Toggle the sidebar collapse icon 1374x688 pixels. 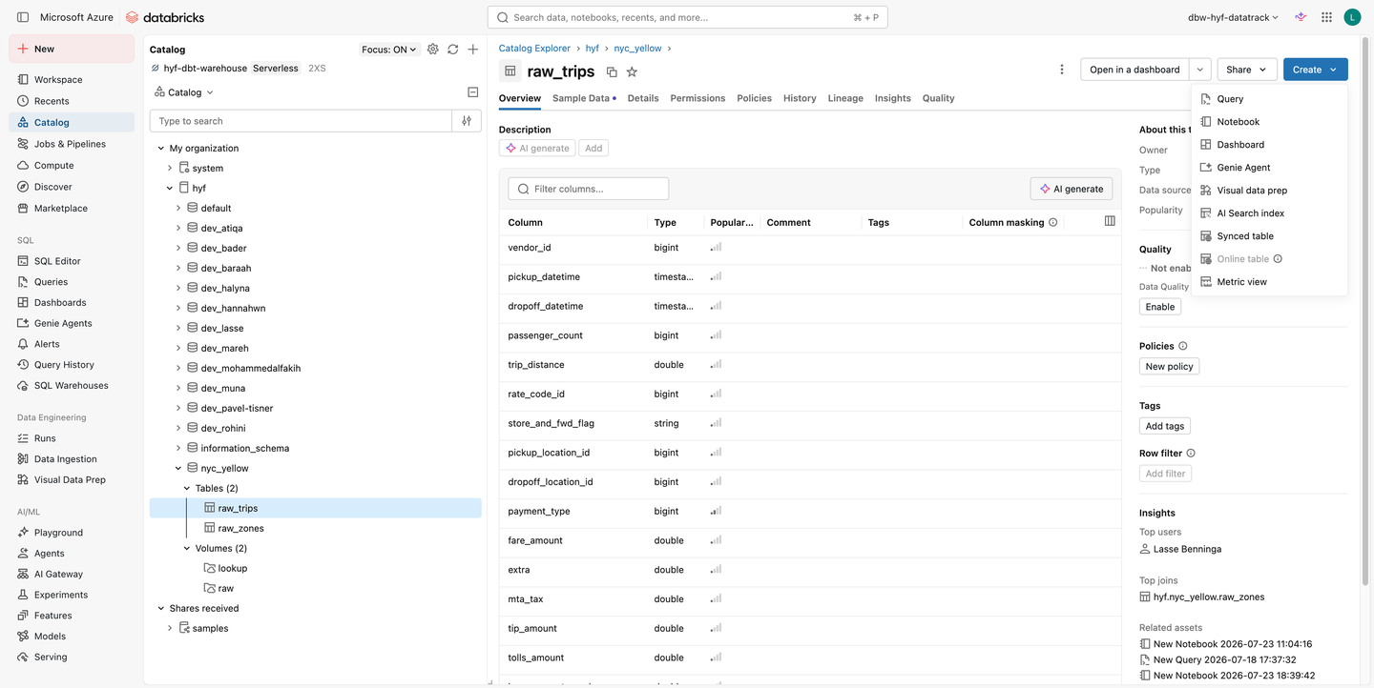23,17
